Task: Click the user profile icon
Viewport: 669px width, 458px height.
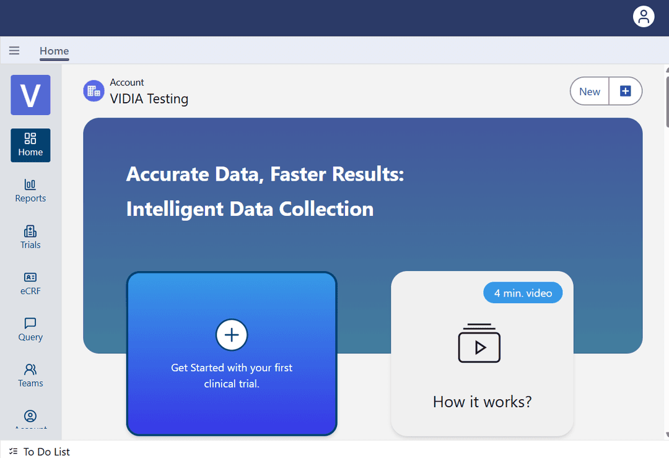Action: (x=644, y=17)
